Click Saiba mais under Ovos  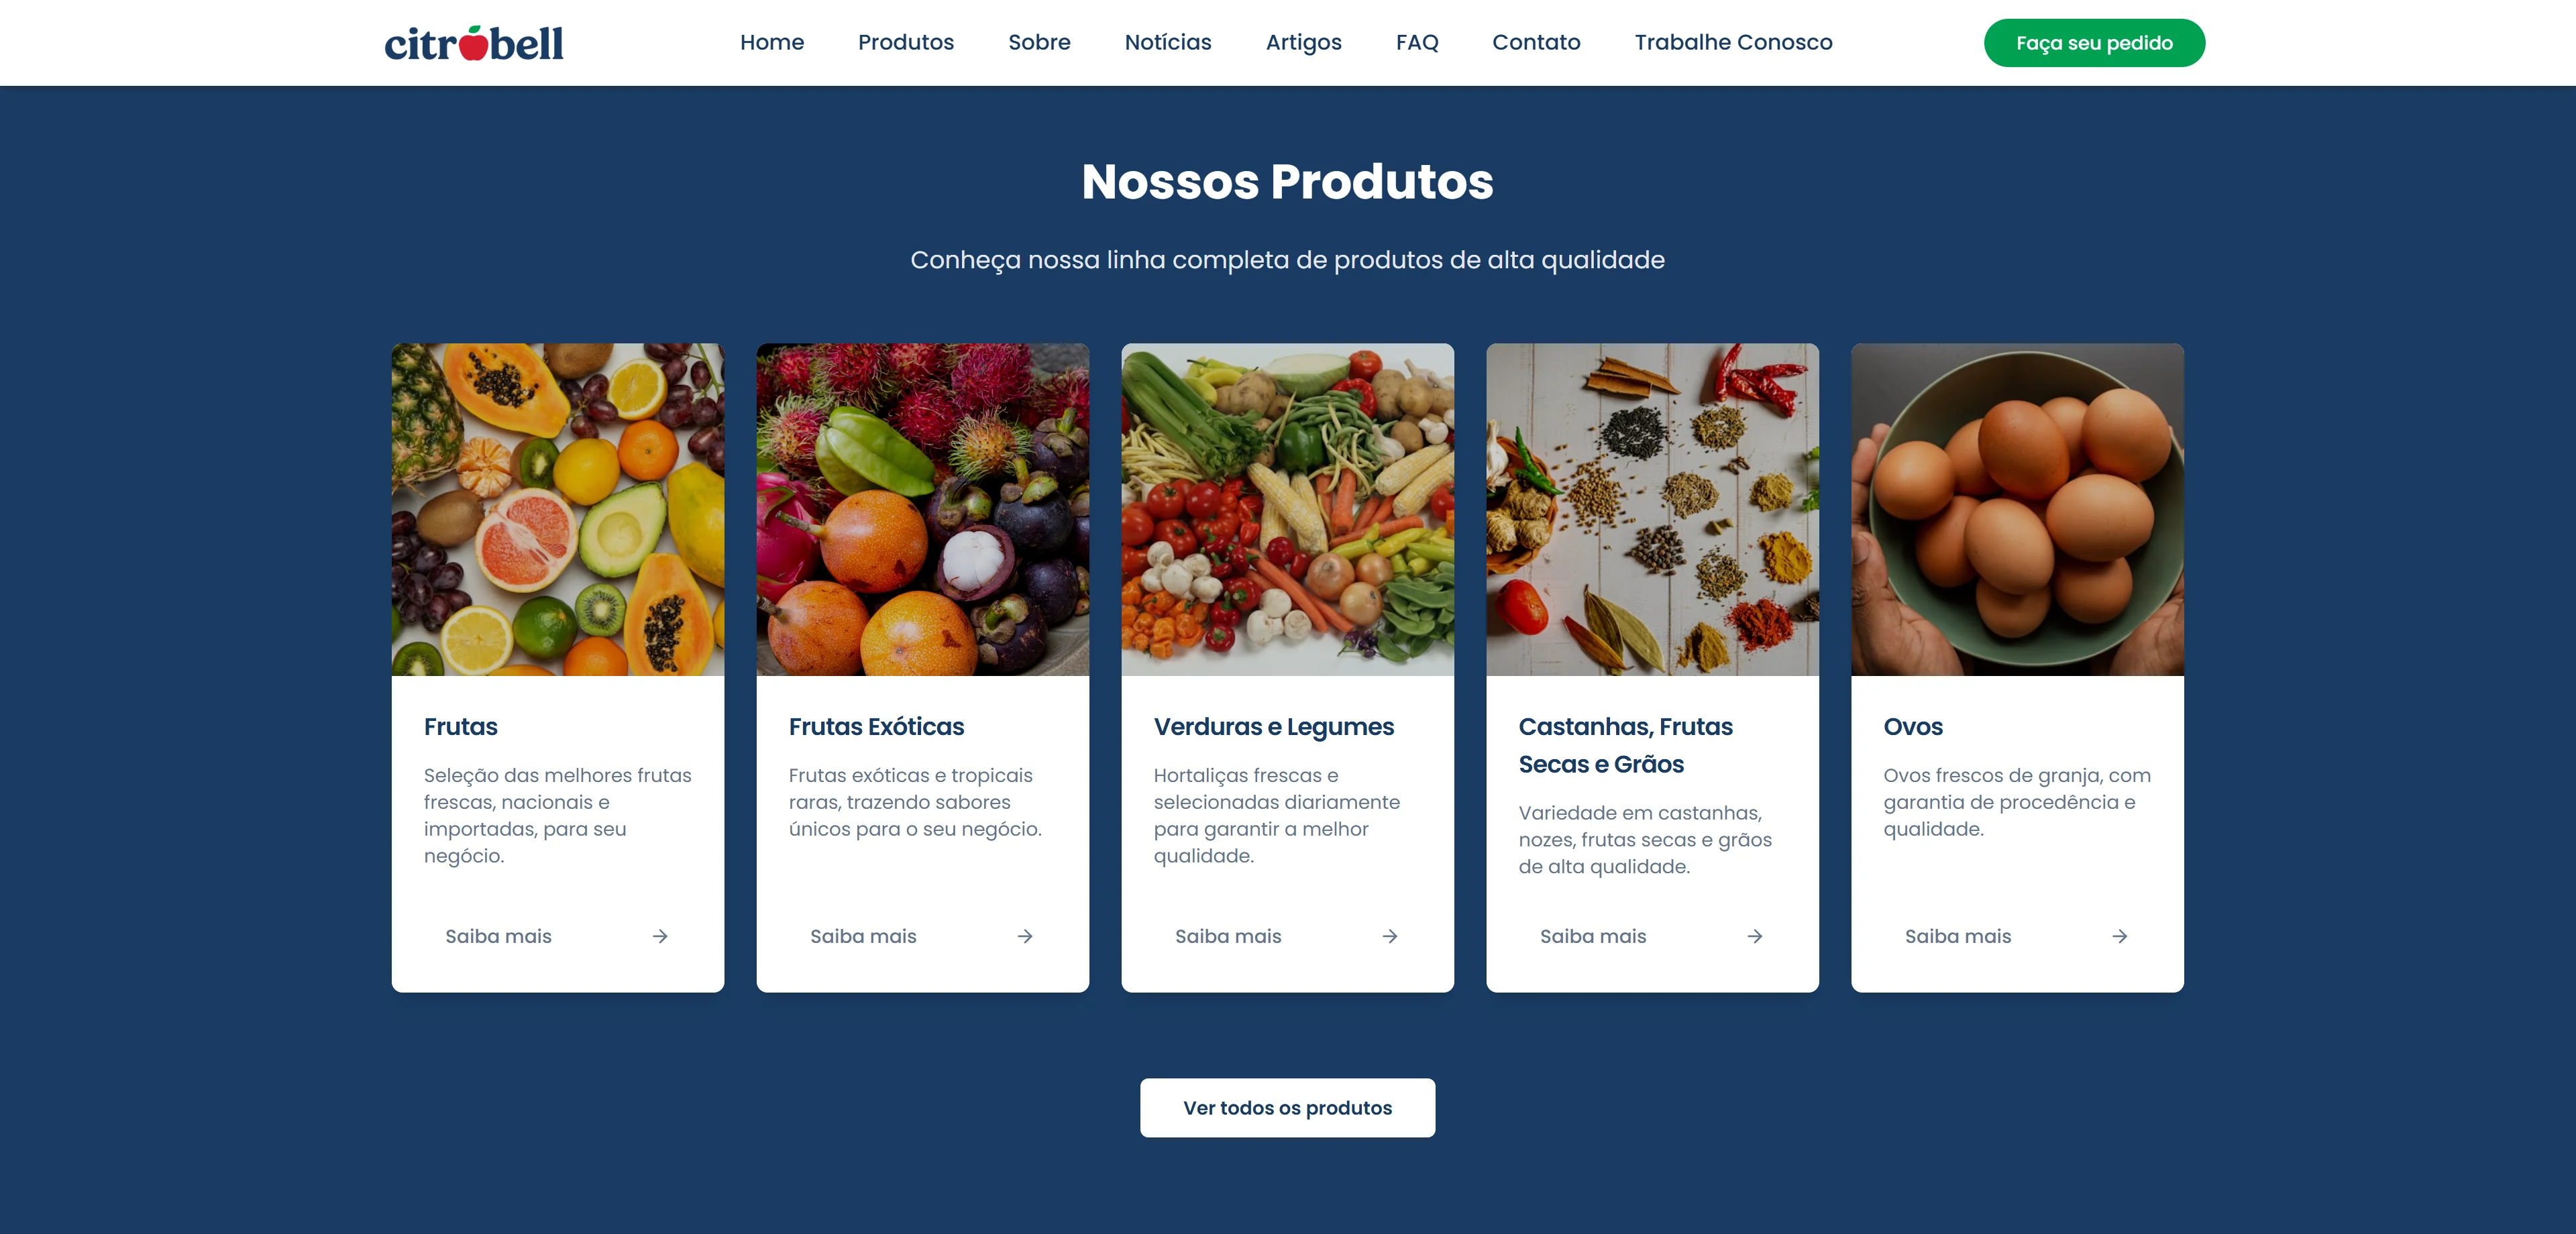[1957, 936]
